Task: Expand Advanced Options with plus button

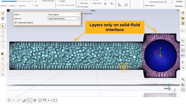Action: 16,23
